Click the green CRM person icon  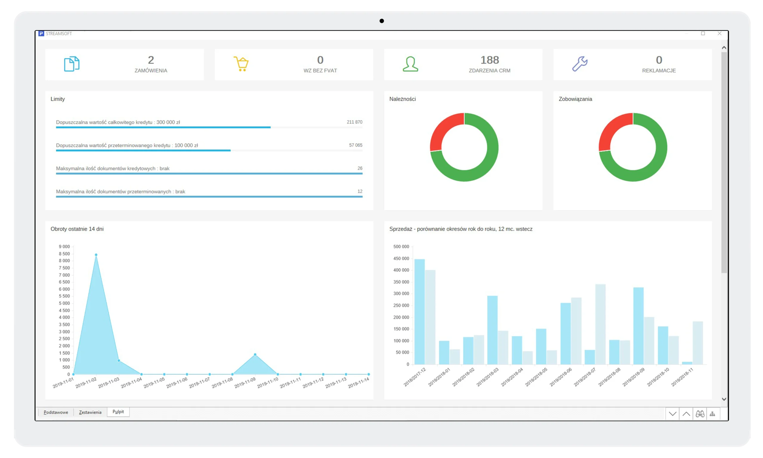(410, 64)
